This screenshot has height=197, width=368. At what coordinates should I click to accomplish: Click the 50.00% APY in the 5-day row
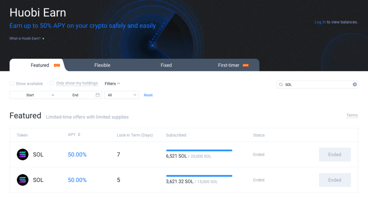coord(77,180)
